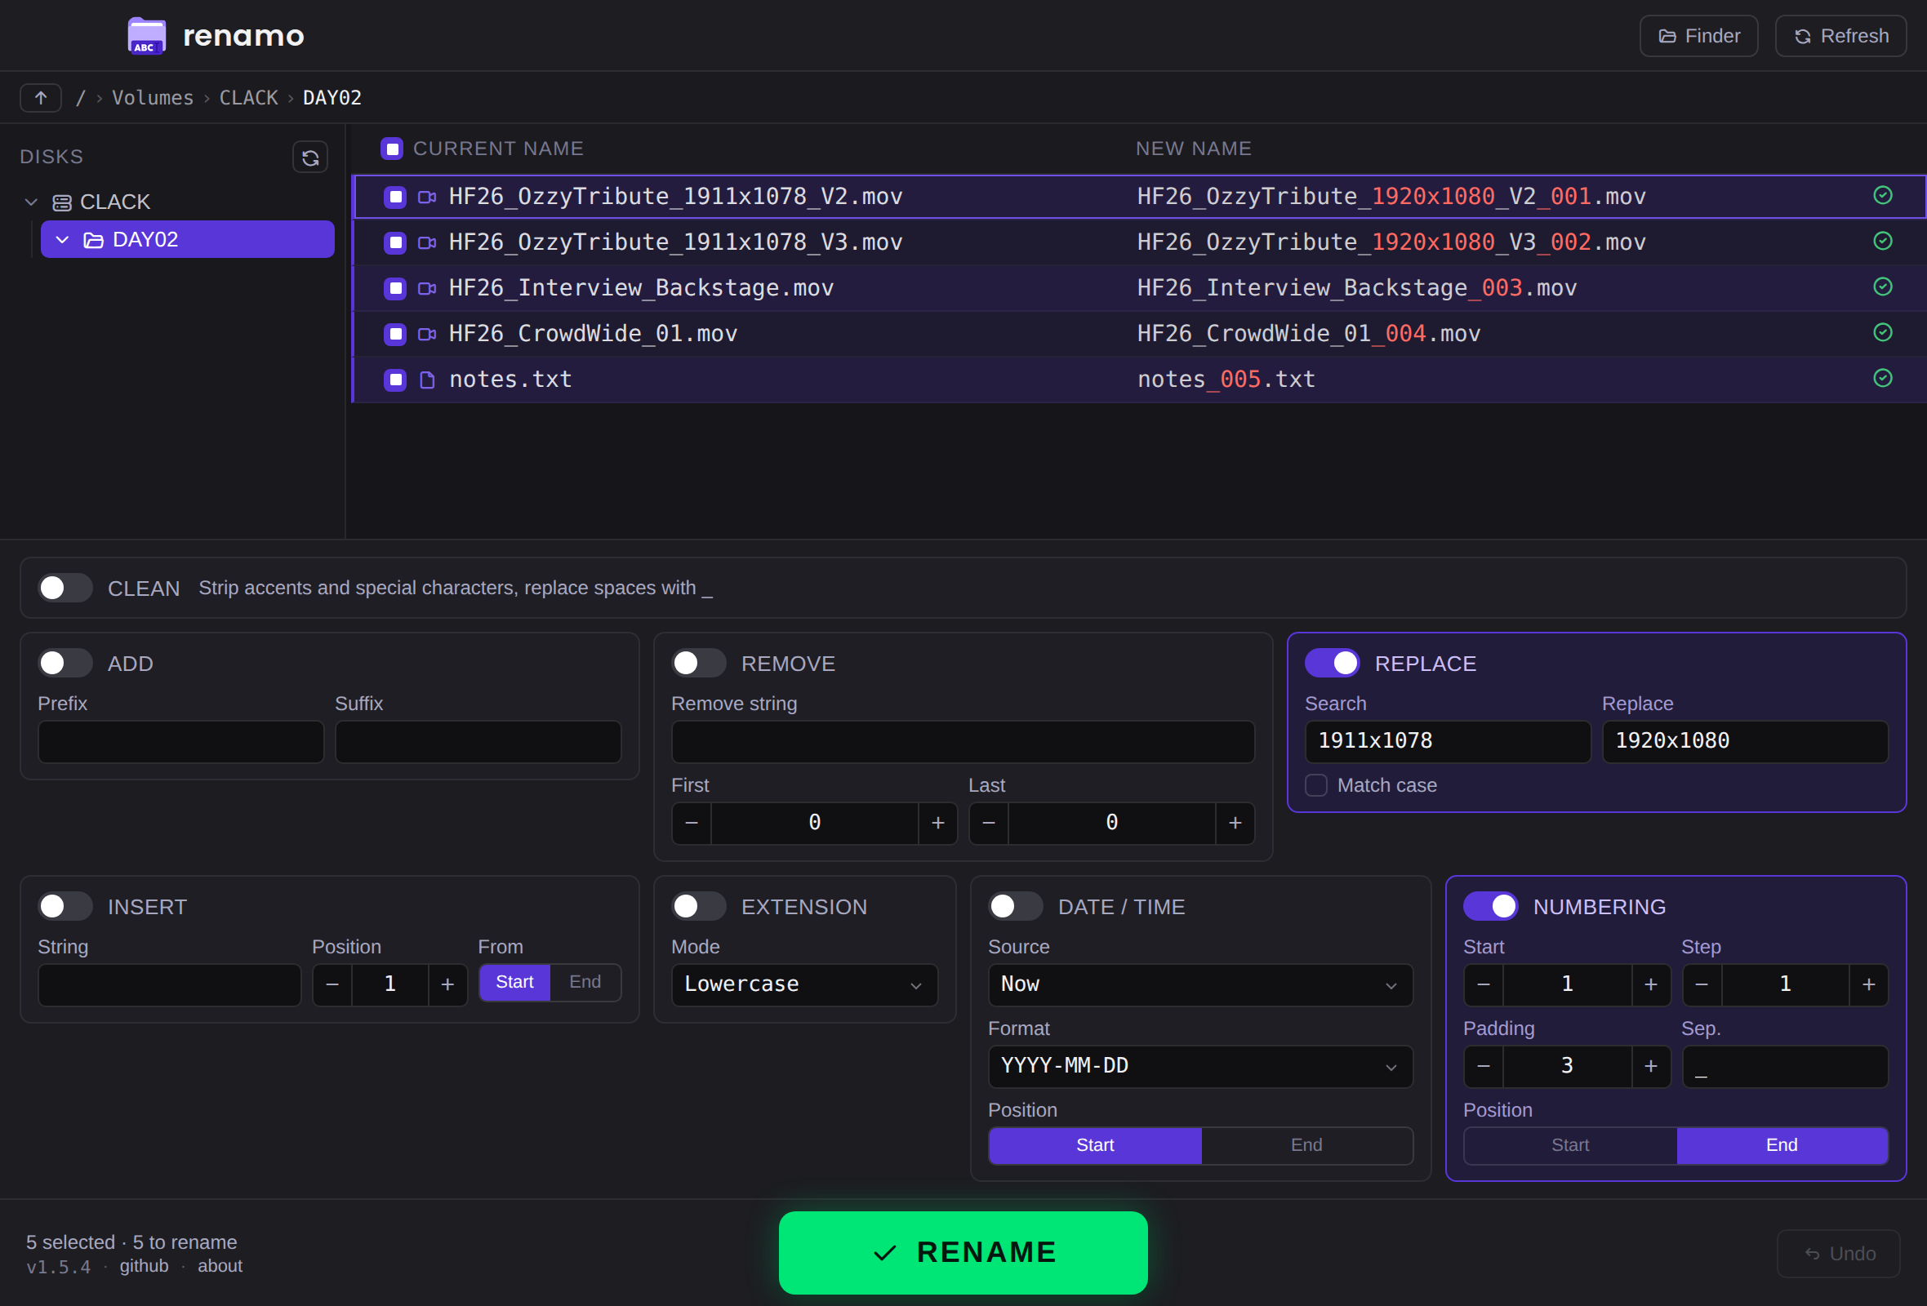Select Insert From End option

[x=585, y=982]
